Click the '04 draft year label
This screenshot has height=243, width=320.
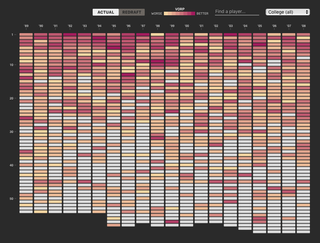[x=245, y=26]
